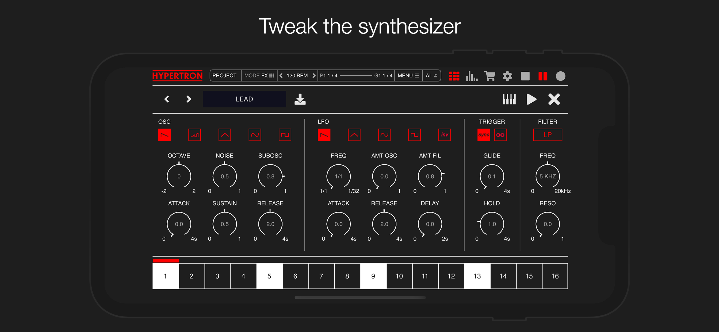Toggle trigger link/loop button
Image resolution: width=719 pixels, height=332 pixels.
(x=500, y=135)
